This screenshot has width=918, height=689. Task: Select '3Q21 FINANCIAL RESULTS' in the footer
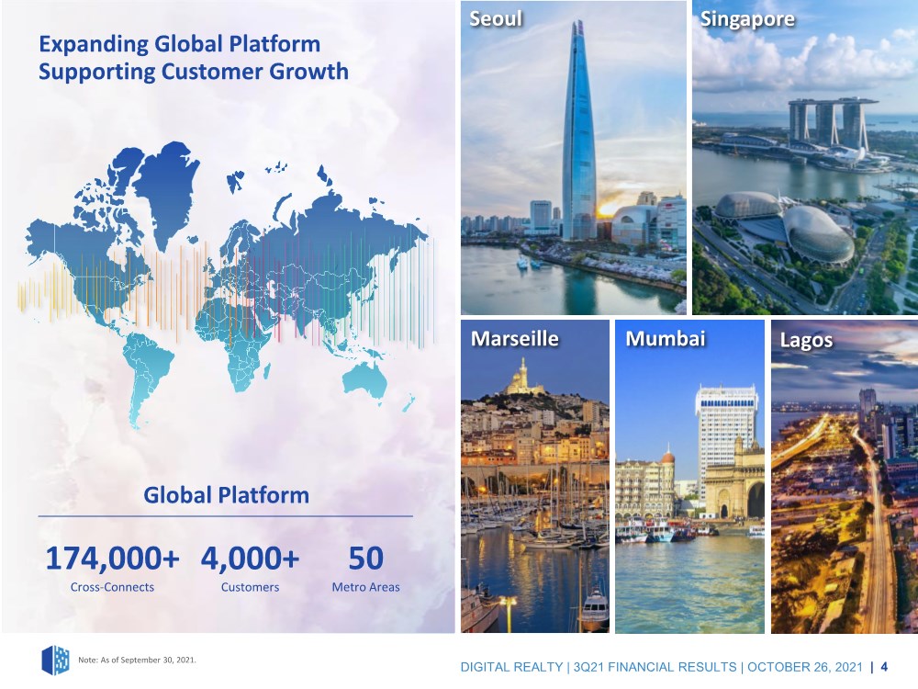click(x=655, y=667)
